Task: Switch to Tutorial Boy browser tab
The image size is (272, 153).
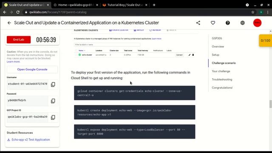Action: point(125,5)
